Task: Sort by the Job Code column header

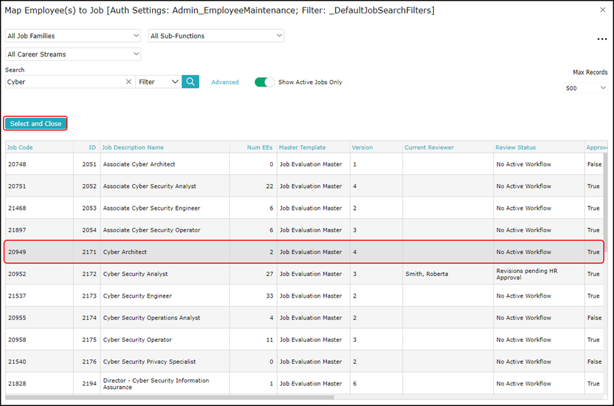Action: [x=20, y=147]
